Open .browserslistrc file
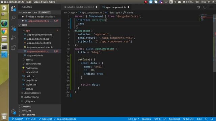Image resolution: width=216 pixels, height=121 pixels. point(40,93)
